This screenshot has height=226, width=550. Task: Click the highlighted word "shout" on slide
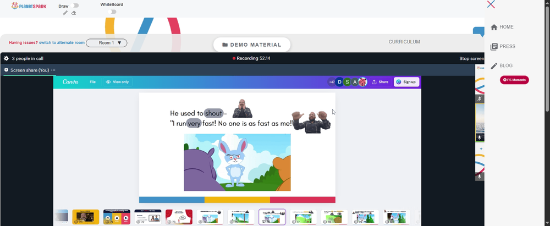213,113
